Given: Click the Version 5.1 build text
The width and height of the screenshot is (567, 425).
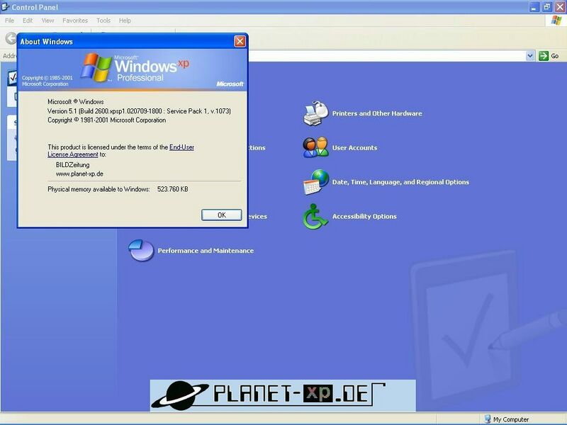Looking at the screenshot, I should pos(139,111).
